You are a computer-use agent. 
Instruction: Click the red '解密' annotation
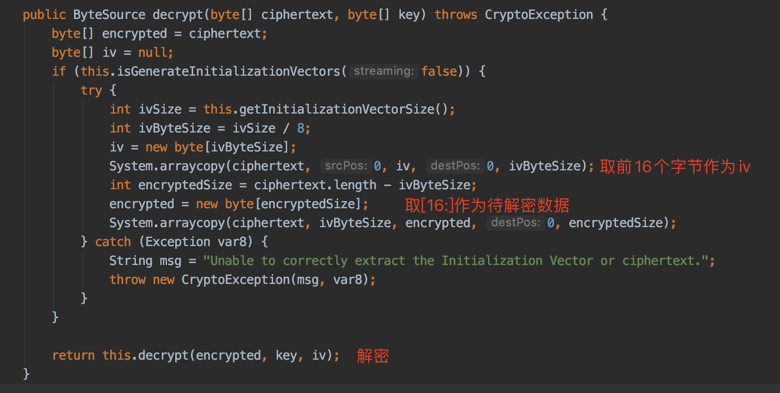[x=373, y=356]
